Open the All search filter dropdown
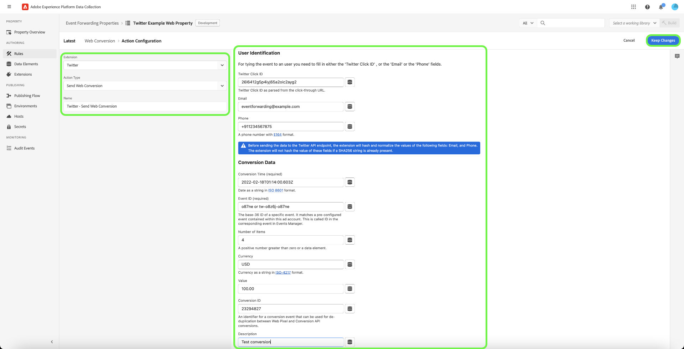The image size is (684, 349). tap(528, 23)
